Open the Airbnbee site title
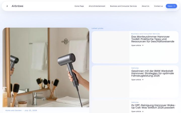This screenshot has width=181, height=113. [17, 6]
